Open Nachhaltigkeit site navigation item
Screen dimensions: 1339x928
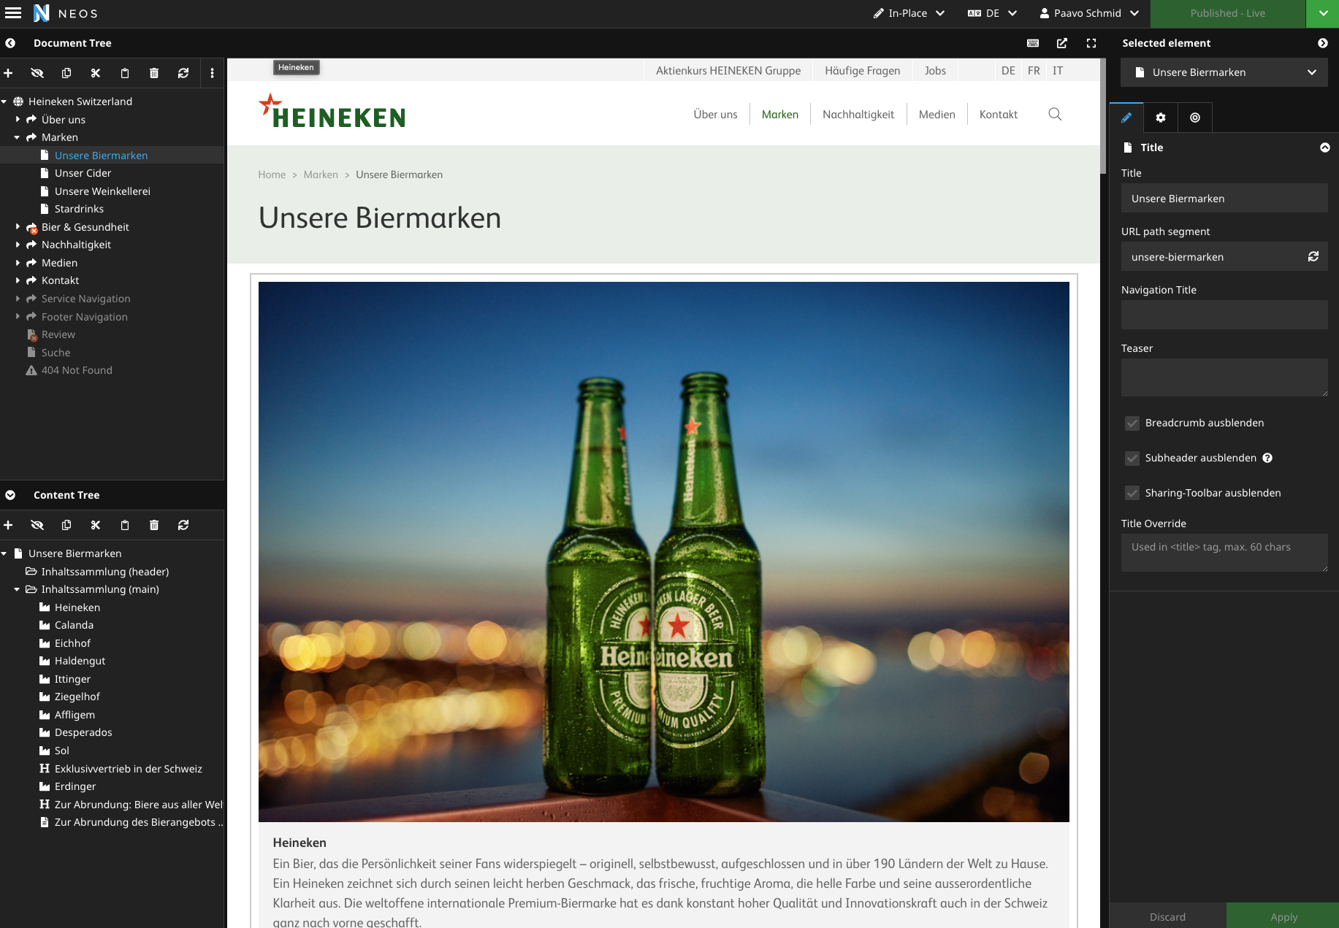pos(858,115)
